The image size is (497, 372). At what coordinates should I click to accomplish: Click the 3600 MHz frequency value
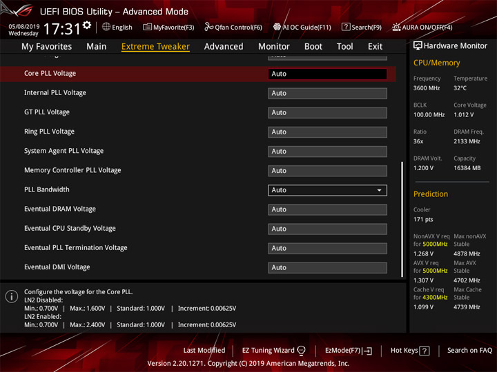pyautogui.click(x=427, y=88)
